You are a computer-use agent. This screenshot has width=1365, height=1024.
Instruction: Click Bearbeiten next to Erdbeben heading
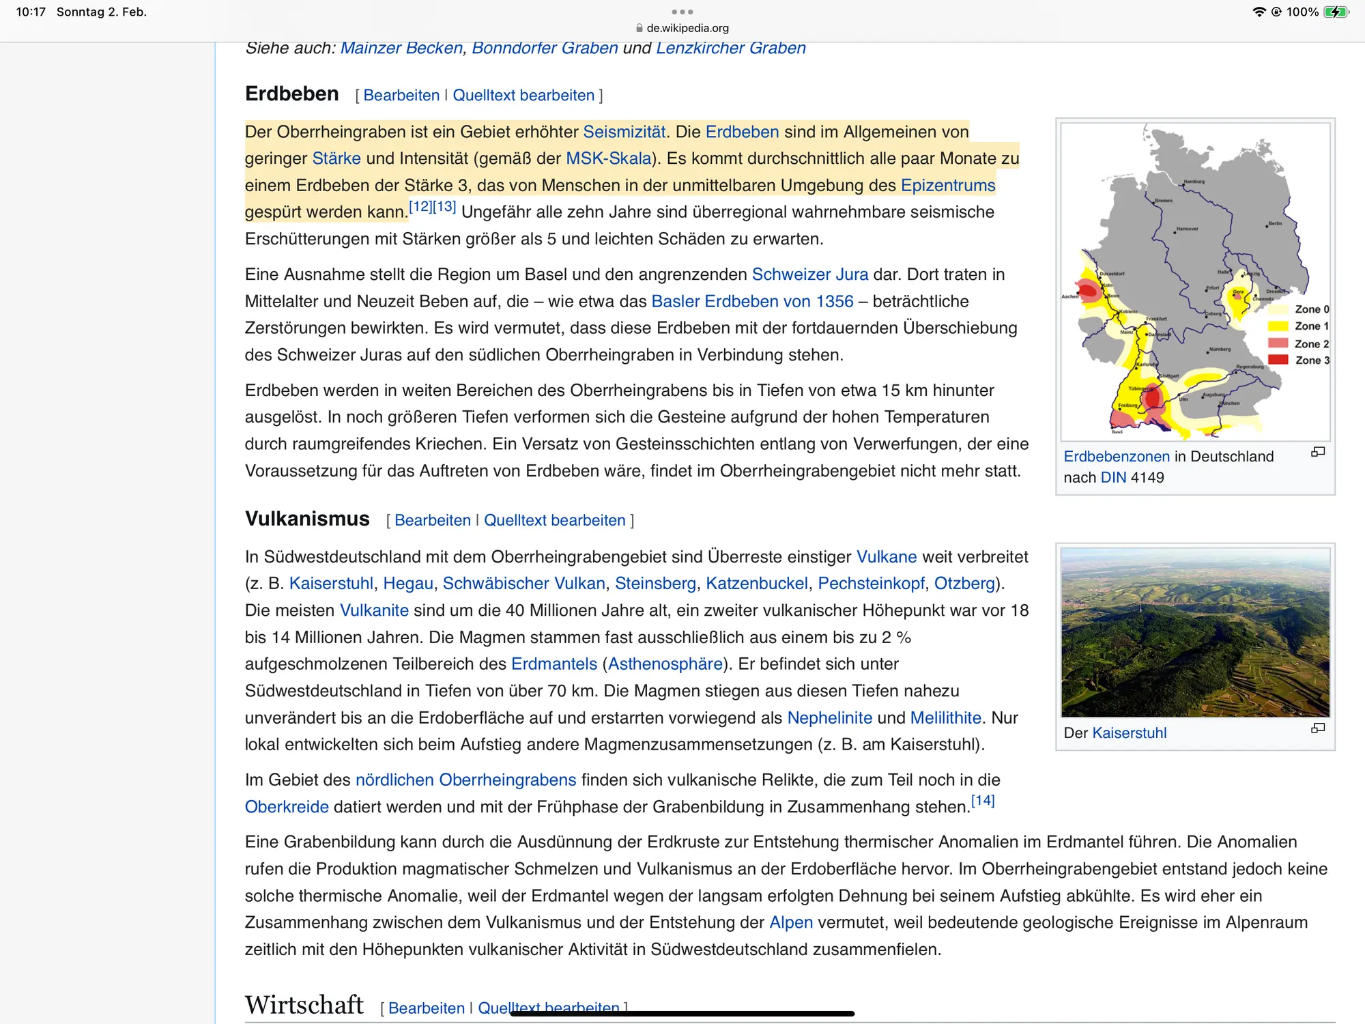pos(401,96)
